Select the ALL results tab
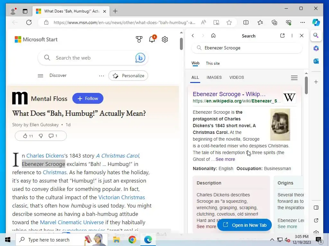The width and height of the screenshot is (329, 246). (195, 78)
